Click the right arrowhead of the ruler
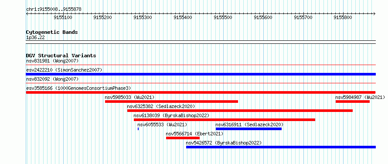This screenshot has height=164, width=388. (374, 13)
